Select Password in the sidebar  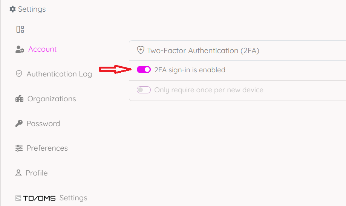tap(43, 124)
